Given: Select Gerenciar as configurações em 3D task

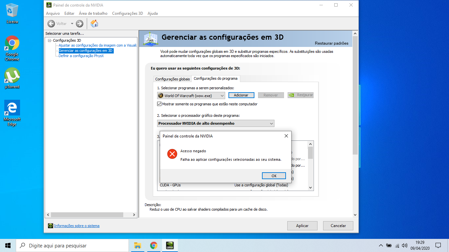Looking at the screenshot, I should click(86, 51).
